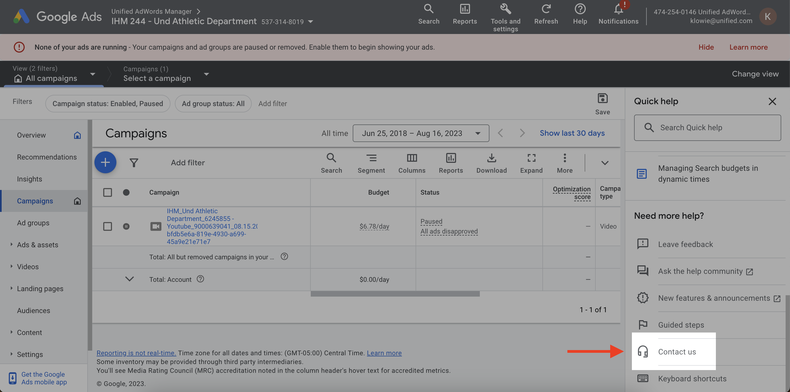This screenshot has width=790, height=392.
Task: Click the Download icon
Action: (491, 163)
